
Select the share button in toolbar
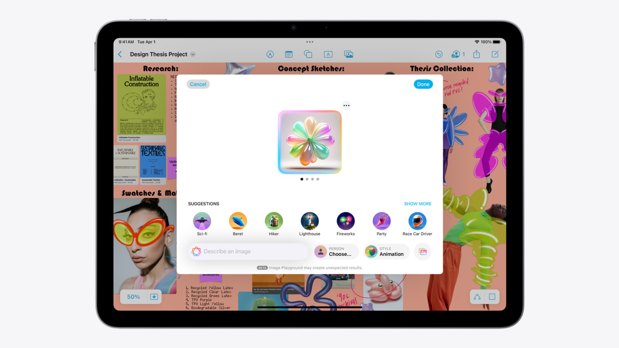click(477, 54)
